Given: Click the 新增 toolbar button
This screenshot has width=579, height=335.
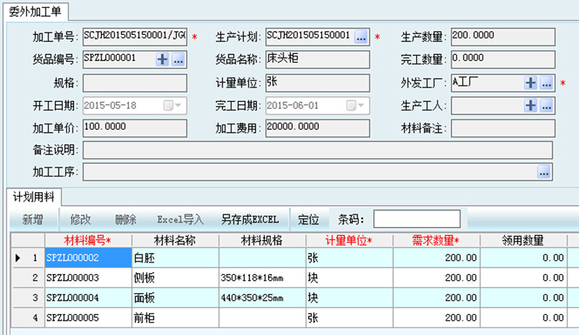Looking at the screenshot, I should [32, 219].
